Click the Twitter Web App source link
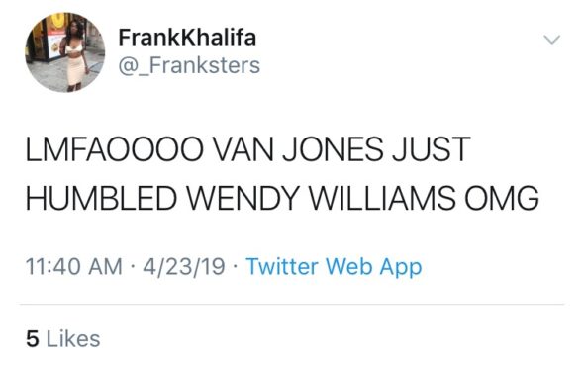Image resolution: width=584 pixels, height=367 pixels. click(334, 267)
